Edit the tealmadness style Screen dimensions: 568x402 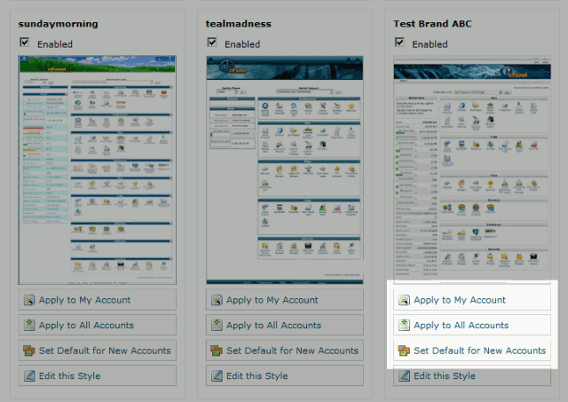coord(285,376)
